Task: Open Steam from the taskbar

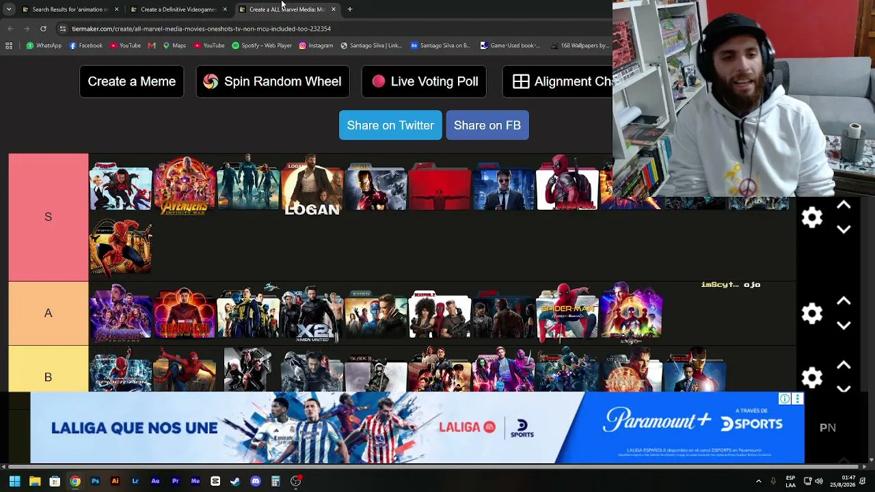Action: tap(235, 481)
